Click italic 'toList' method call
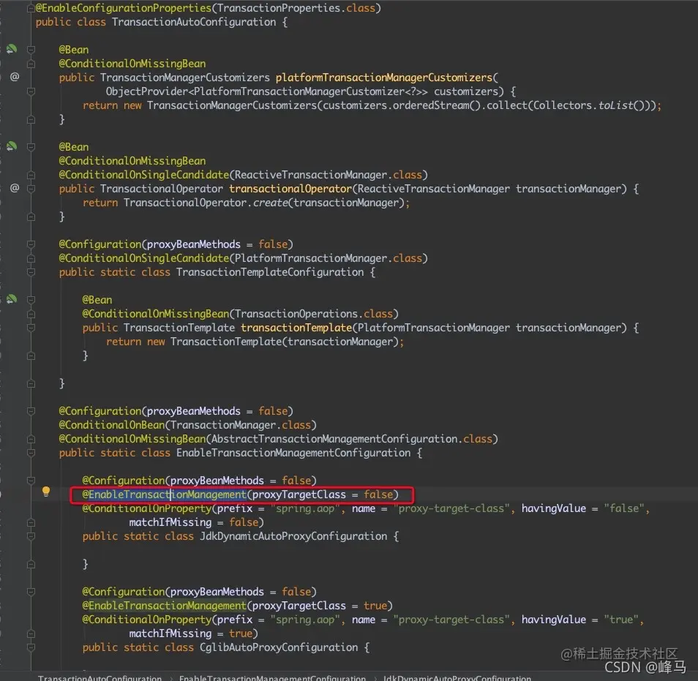698x681 pixels. pos(615,105)
